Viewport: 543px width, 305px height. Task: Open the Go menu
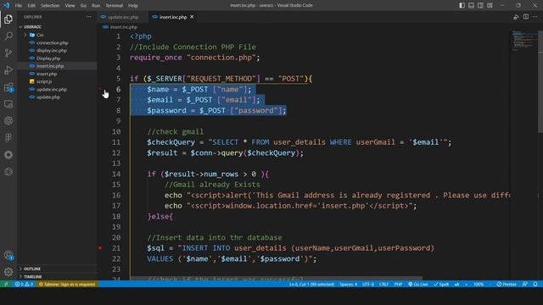click(83, 6)
